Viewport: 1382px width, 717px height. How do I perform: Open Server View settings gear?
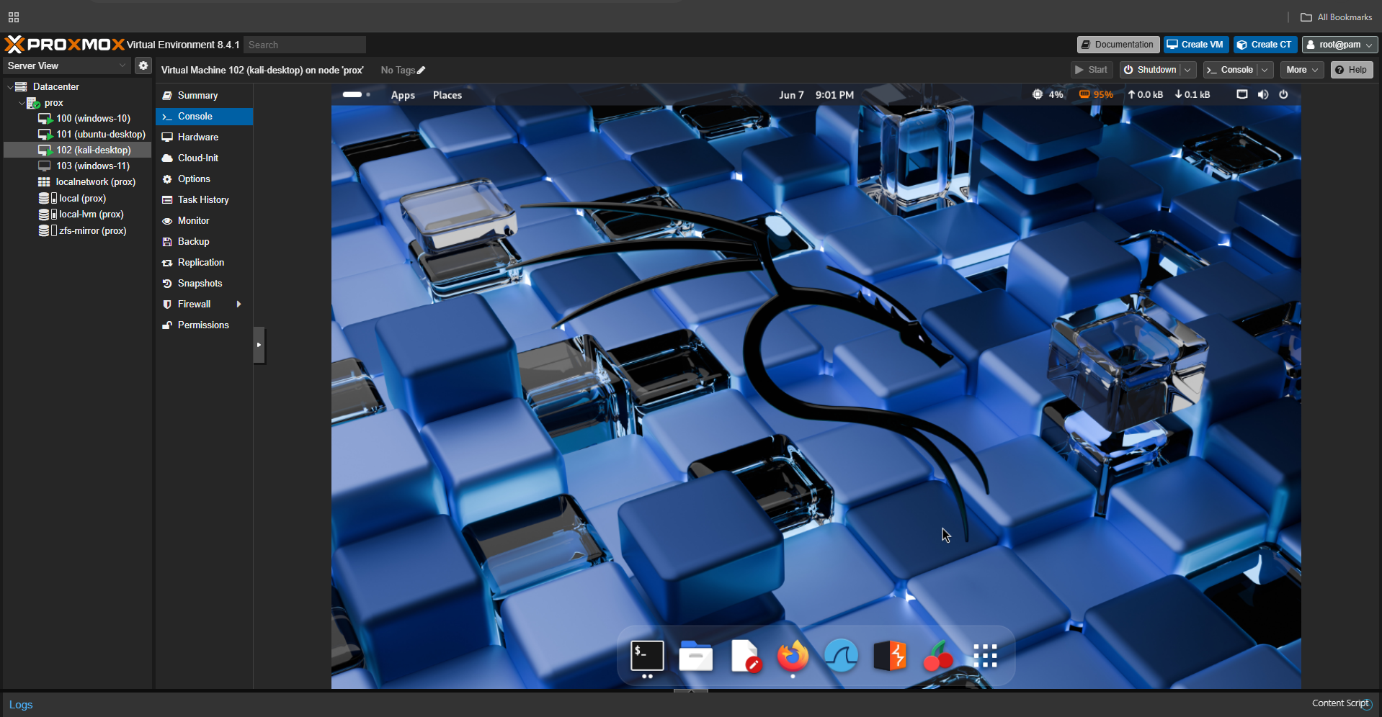pos(143,66)
